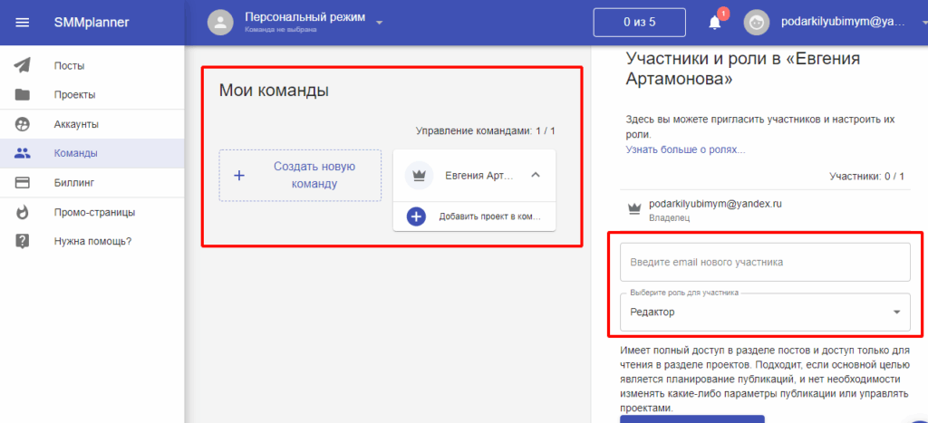Screen dimensions: 928x423
Task: Click the folder Проекты icon
Action: click(22, 95)
